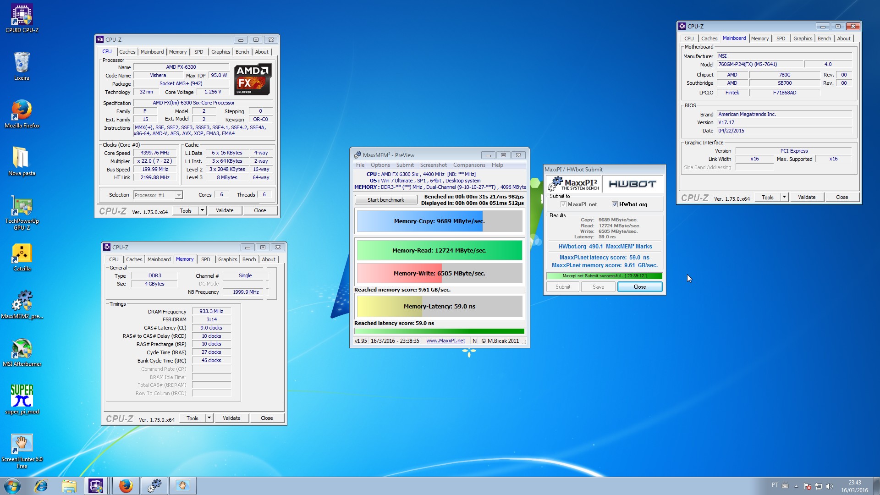880x495 pixels.
Task: Click the Core Speed value field
Action: pos(155,153)
